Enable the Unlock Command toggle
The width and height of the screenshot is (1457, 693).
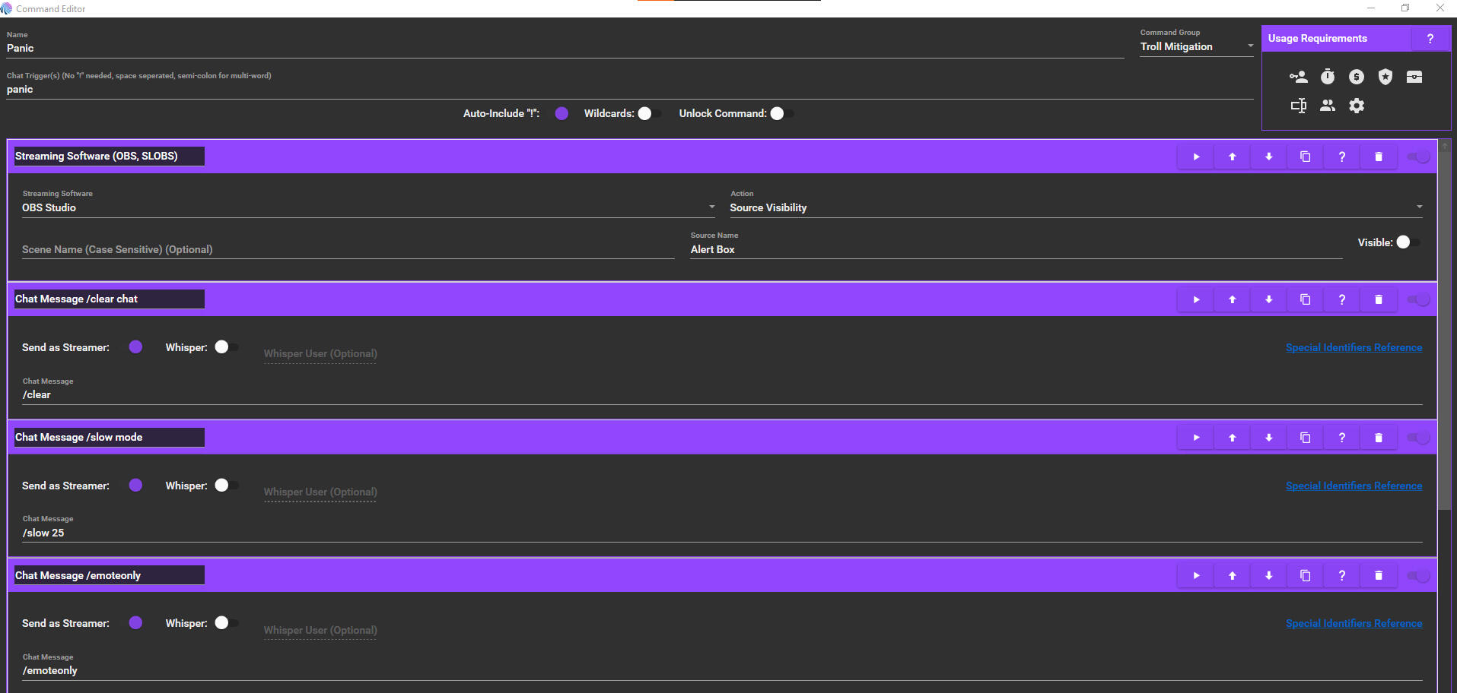point(781,113)
